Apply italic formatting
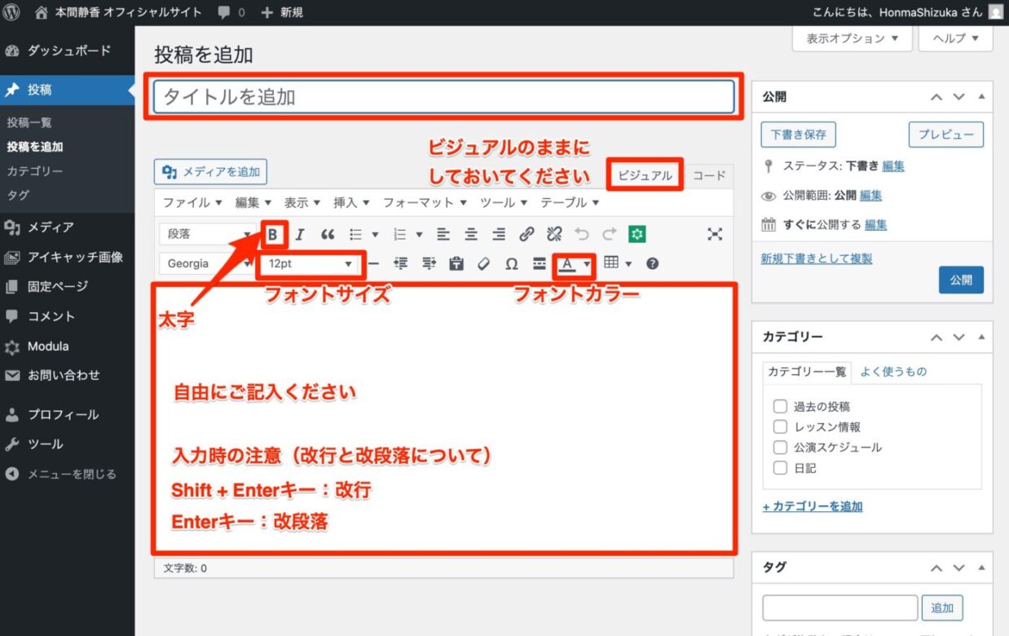Image resolution: width=1009 pixels, height=636 pixels. click(x=299, y=235)
